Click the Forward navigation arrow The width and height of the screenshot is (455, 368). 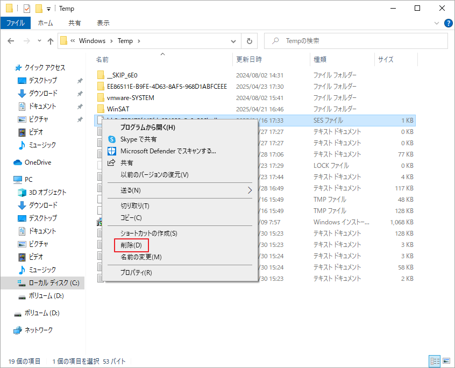click(27, 41)
